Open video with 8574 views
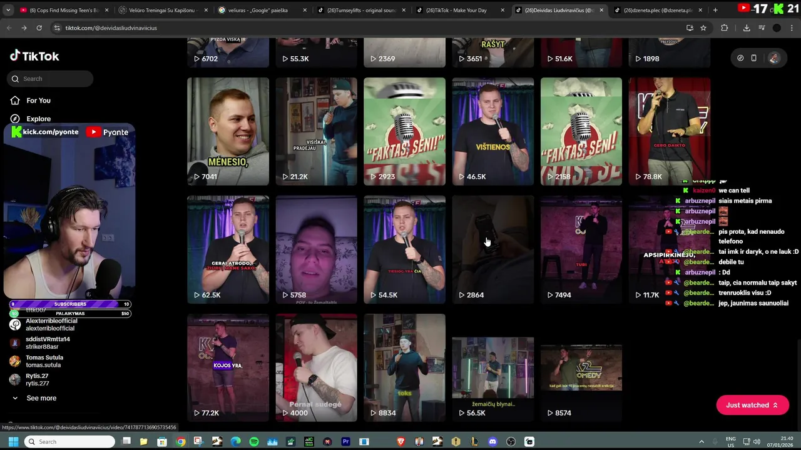 (x=581, y=367)
